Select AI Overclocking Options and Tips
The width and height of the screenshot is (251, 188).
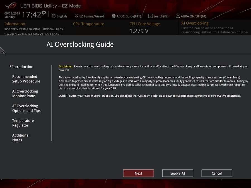[26, 108]
